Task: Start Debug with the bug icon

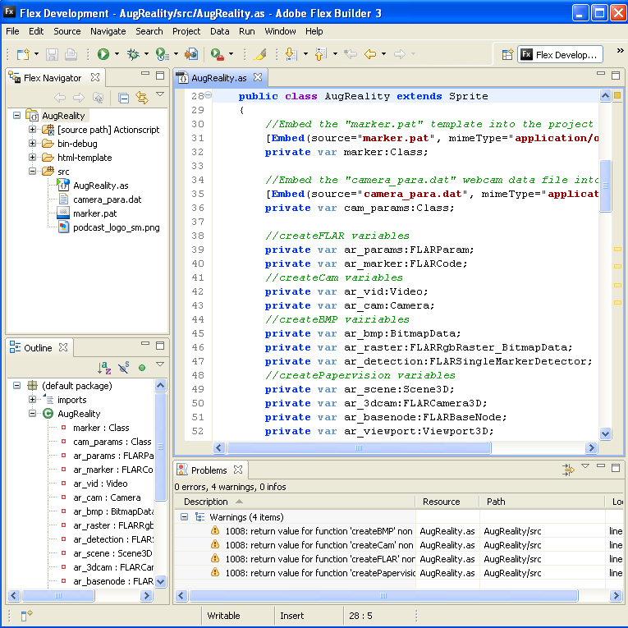Action: (x=132, y=54)
